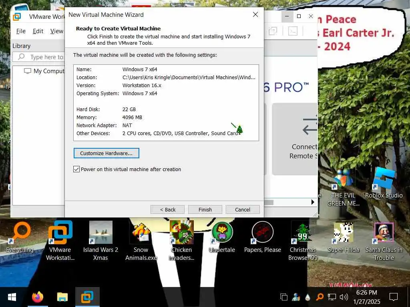Click the Connect to Remote Server tile
This screenshot has height=307, width=410.
295,139
